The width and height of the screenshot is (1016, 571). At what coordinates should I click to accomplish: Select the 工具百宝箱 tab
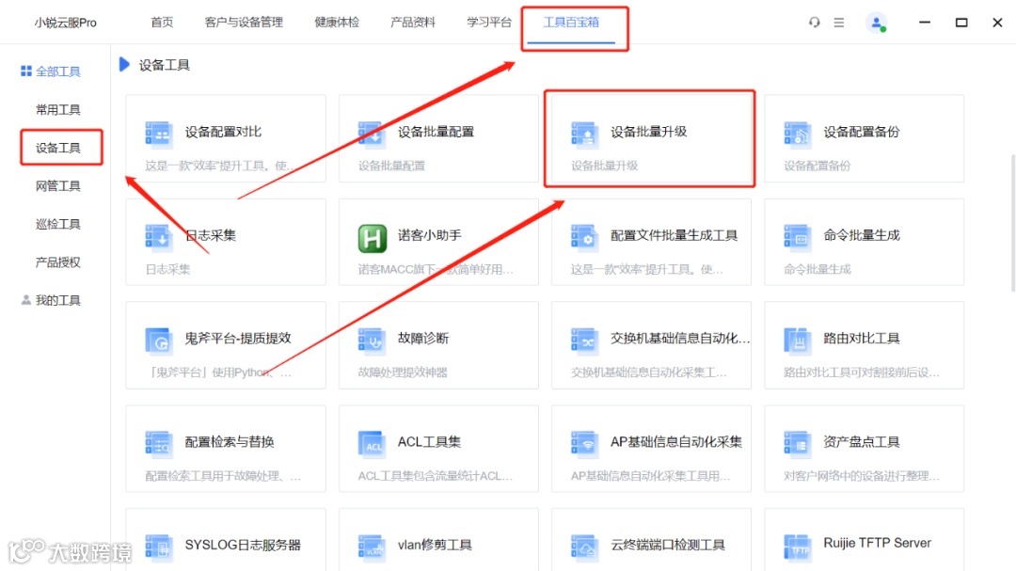coord(571,22)
